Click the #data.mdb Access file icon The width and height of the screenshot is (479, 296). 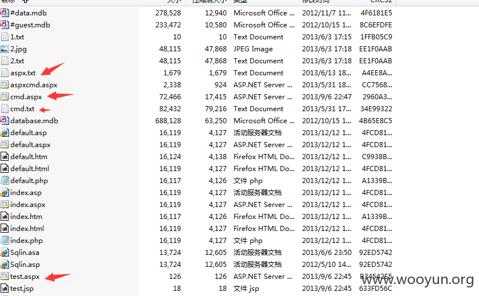click(5, 13)
